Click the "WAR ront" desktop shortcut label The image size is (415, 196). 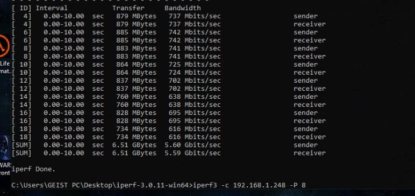click(5, 169)
